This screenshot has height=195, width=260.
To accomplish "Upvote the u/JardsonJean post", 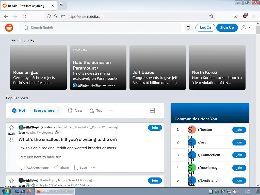I will click(x=11, y=181).
